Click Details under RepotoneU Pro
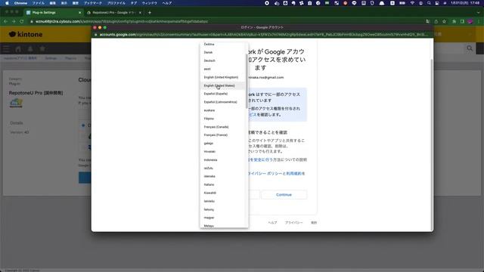This screenshot has width=484, height=272. tap(17, 123)
